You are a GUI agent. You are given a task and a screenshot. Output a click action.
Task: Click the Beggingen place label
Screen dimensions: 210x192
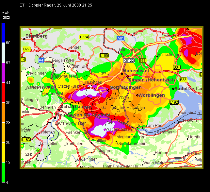[37, 73]
